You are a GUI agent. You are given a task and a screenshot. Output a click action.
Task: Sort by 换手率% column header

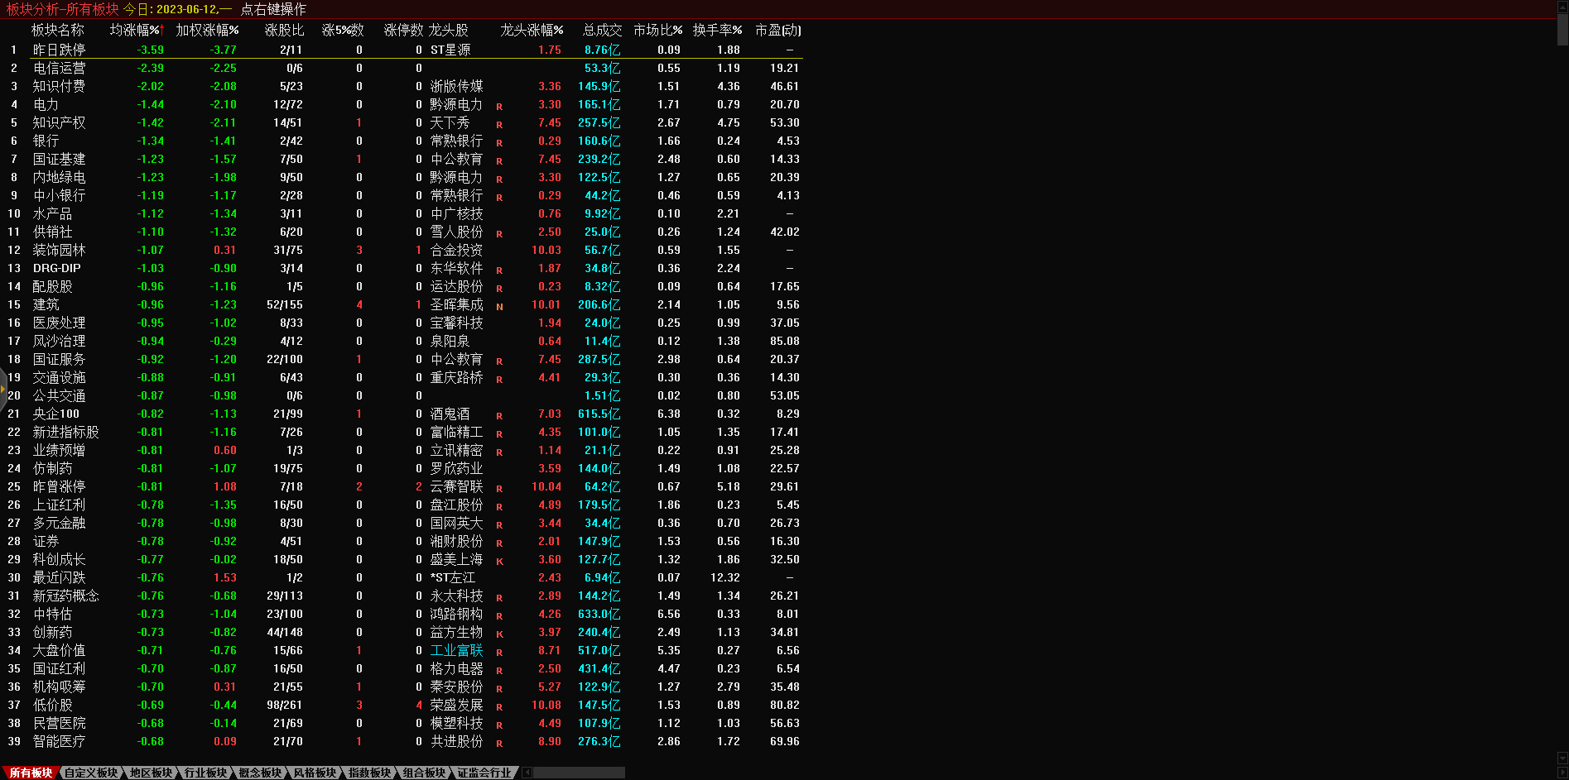click(717, 30)
